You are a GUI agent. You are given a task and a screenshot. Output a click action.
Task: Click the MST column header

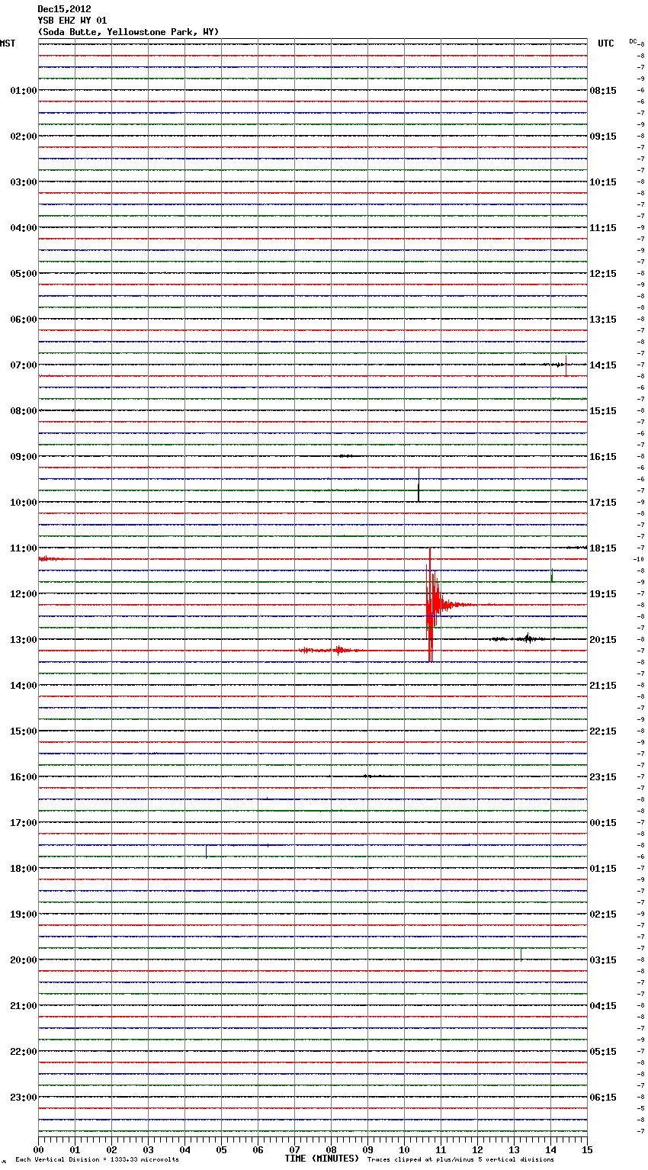click(x=8, y=43)
